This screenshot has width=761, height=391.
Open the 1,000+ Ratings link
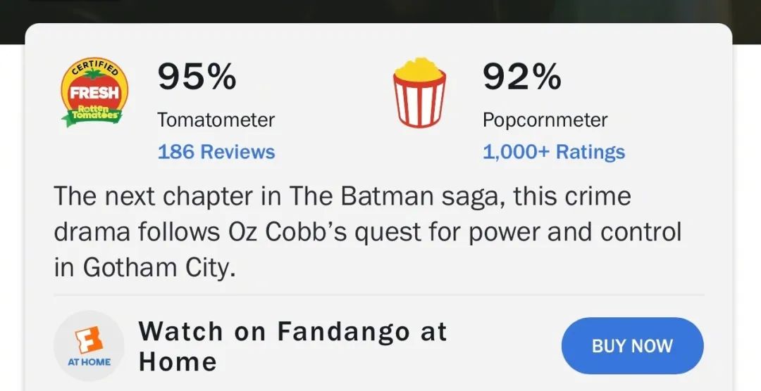click(x=554, y=152)
